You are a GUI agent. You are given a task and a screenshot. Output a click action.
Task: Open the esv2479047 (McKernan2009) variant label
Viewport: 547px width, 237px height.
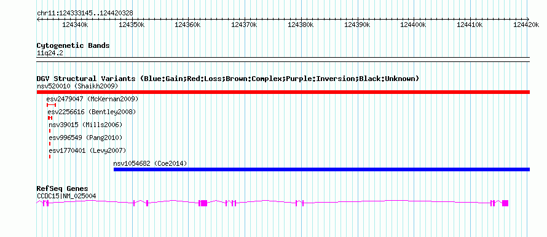[92, 99]
